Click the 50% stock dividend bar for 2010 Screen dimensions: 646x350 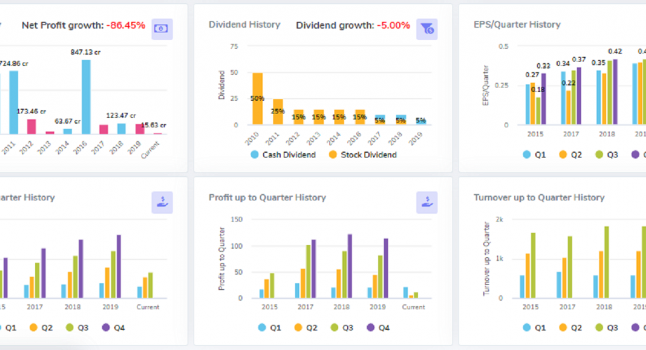coord(258,98)
